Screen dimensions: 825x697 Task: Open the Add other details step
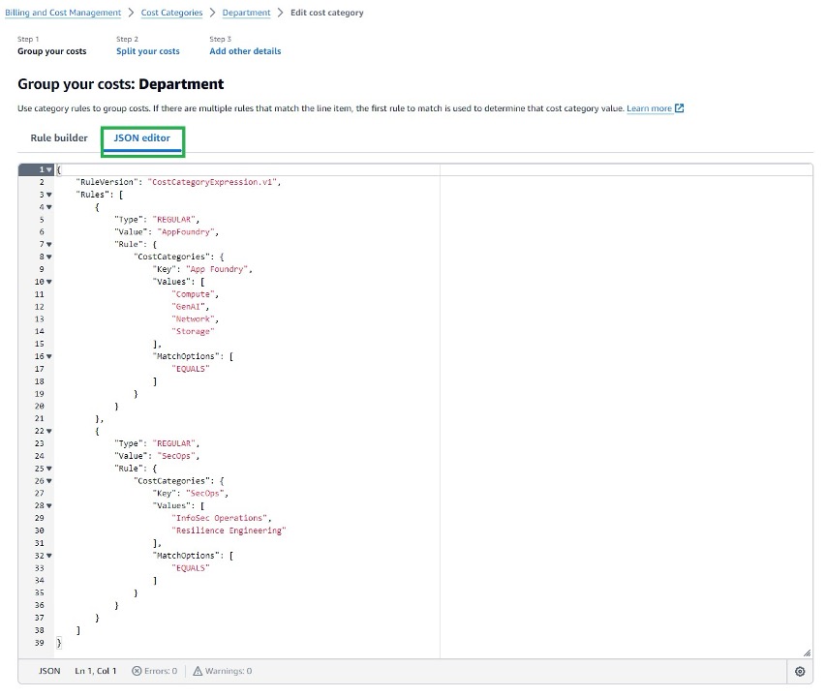(244, 50)
